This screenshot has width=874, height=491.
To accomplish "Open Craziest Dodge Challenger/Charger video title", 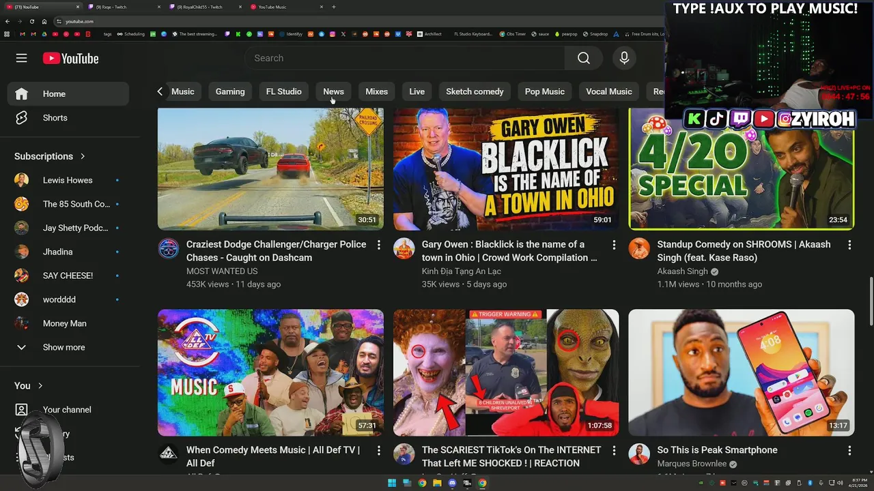I will tap(276, 251).
